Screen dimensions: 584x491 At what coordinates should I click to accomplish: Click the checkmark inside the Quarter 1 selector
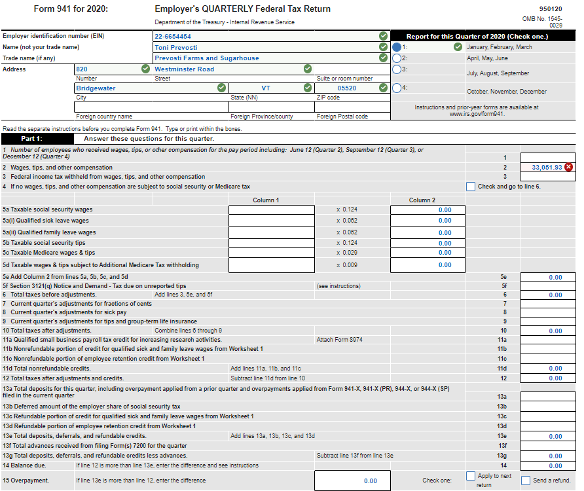458,47
